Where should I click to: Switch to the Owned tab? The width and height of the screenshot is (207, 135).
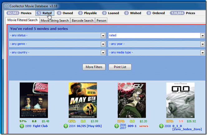click(65, 13)
